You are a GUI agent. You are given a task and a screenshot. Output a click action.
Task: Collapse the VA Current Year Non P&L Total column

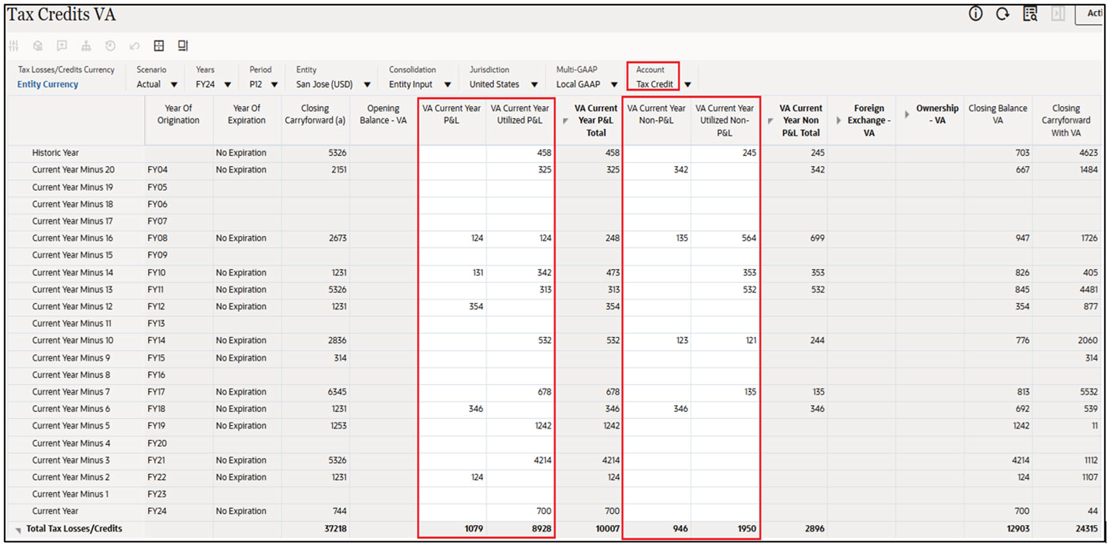pos(770,120)
